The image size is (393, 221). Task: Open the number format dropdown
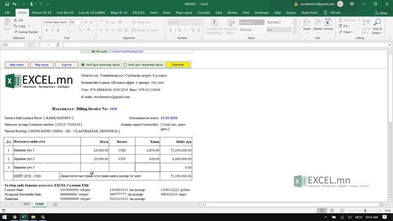[x=200, y=22]
